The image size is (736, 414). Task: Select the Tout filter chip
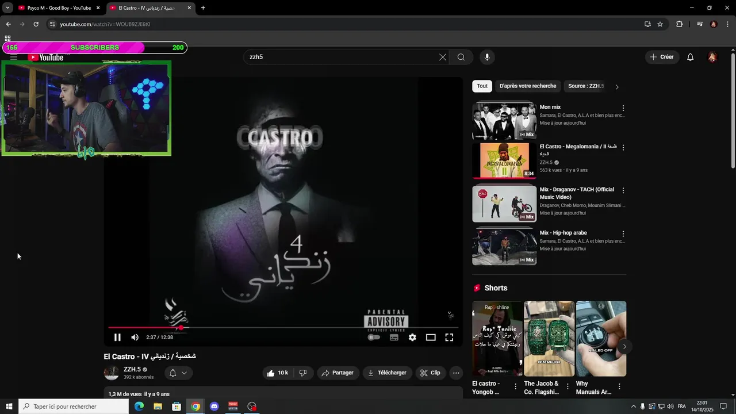[x=482, y=86]
